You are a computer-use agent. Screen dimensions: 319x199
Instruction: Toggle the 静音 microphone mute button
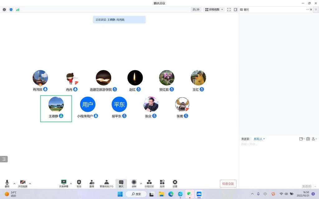tap(7, 183)
